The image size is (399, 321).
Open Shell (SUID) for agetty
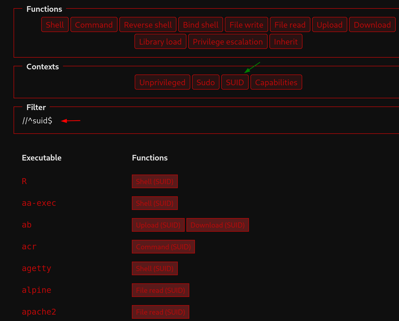coord(155,268)
